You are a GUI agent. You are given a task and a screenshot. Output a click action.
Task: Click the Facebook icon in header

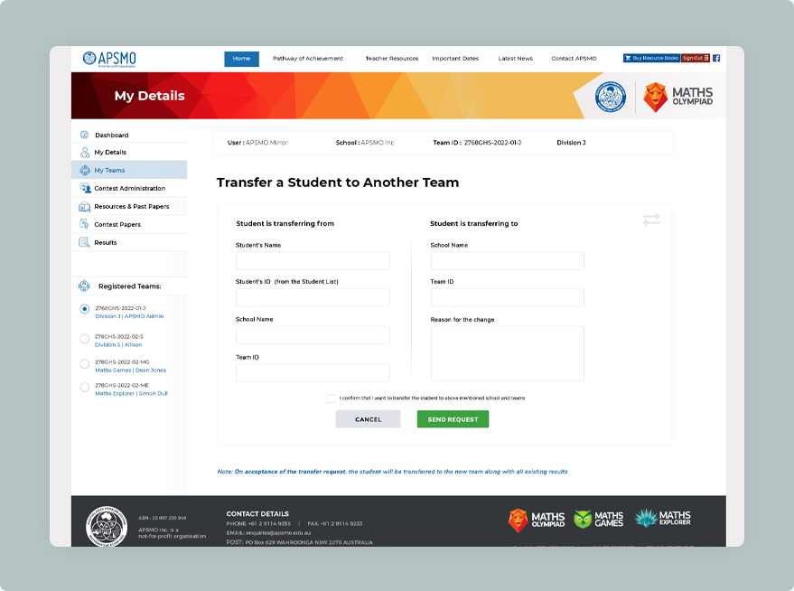pyautogui.click(x=716, y=58)
